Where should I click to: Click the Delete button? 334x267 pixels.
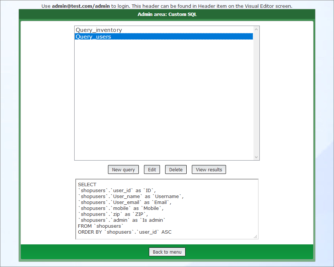point(176,169)
